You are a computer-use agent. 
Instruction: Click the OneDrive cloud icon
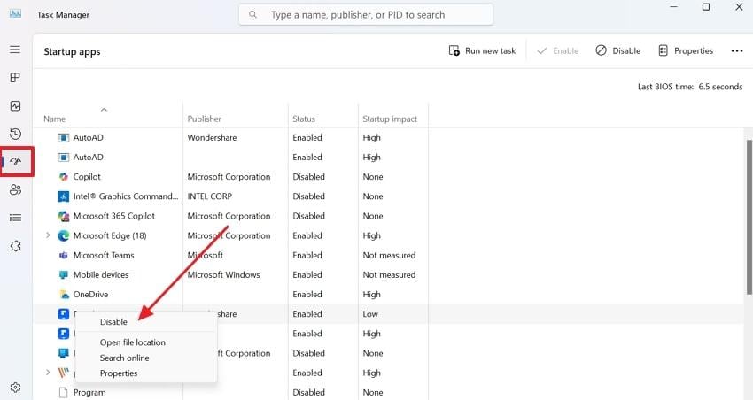click(64, 295)
